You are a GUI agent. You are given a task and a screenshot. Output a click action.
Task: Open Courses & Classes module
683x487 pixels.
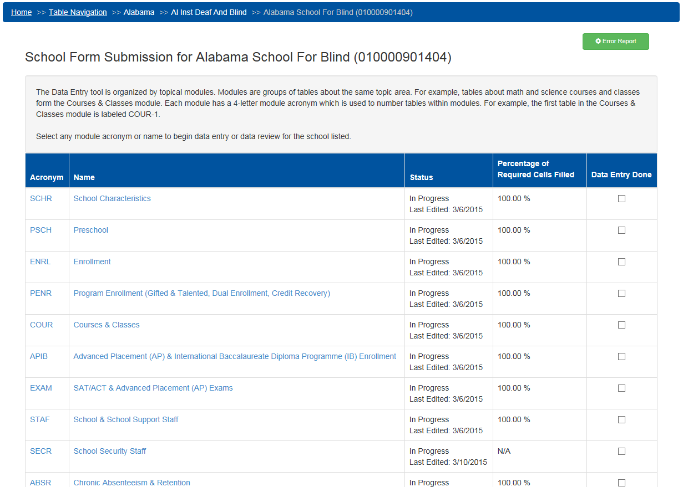pos(107,325)
